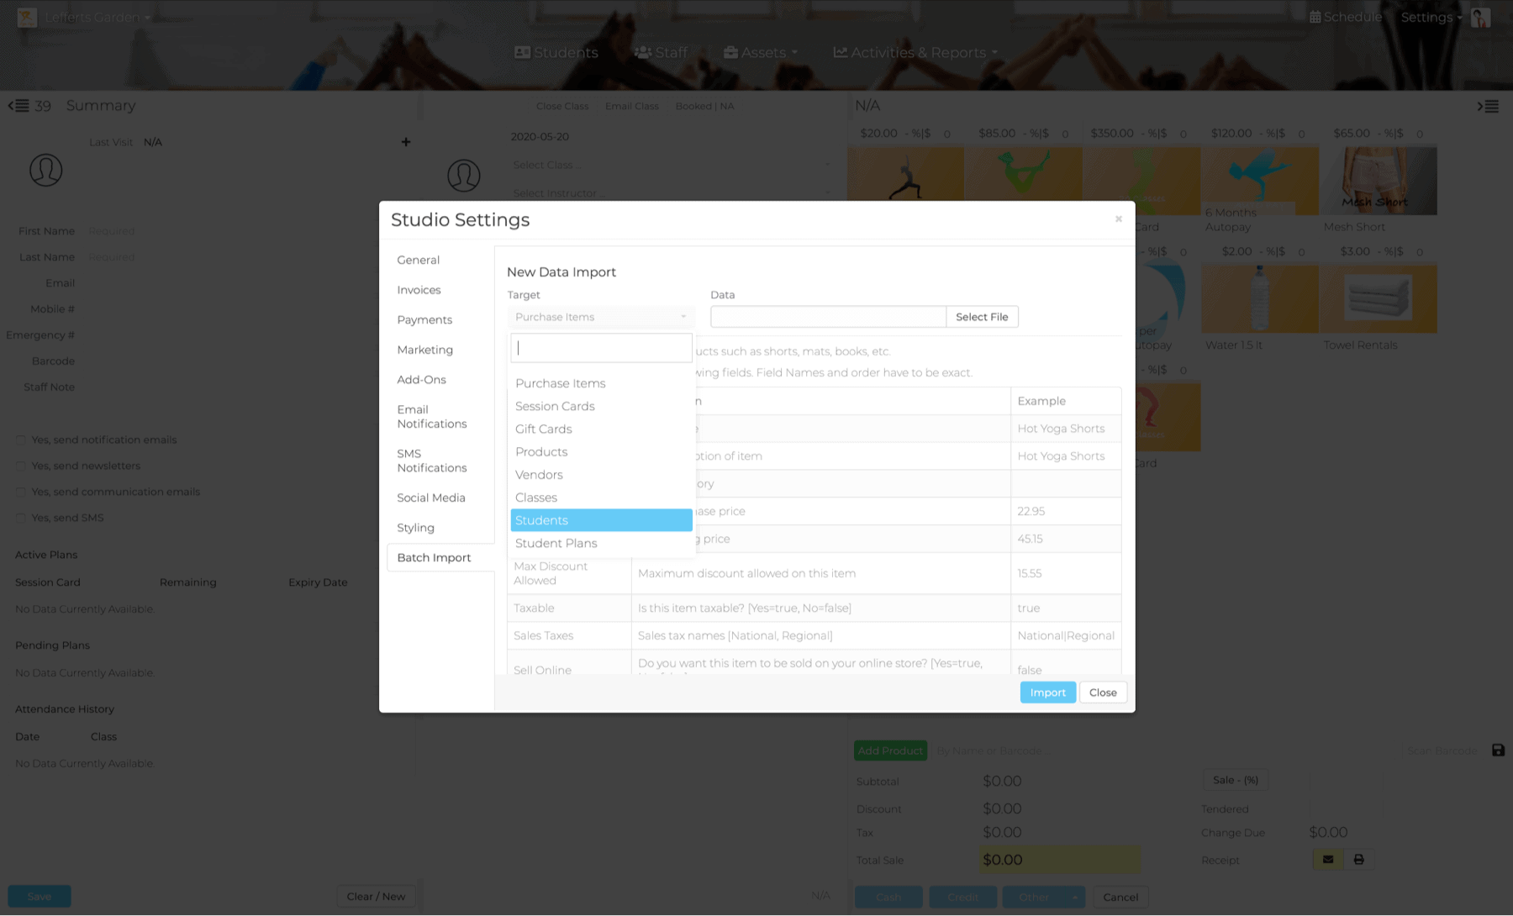Image resolution: width=1513 pixels, height=916 pixels.
Task: Pick Session Cards from the target list
Action: click(601, 406)
